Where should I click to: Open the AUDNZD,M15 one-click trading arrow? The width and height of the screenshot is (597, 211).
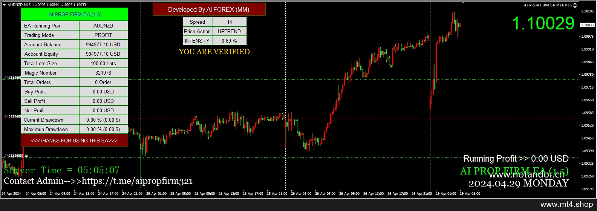coord(4,5)
